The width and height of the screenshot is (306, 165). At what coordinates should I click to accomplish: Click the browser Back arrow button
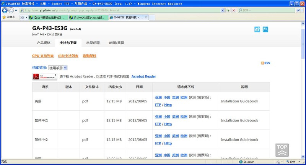5,10
